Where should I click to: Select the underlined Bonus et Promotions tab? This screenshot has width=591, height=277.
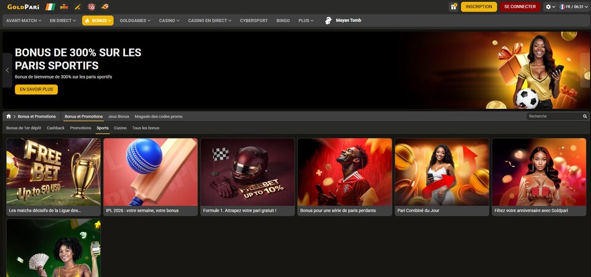[84, 116]
